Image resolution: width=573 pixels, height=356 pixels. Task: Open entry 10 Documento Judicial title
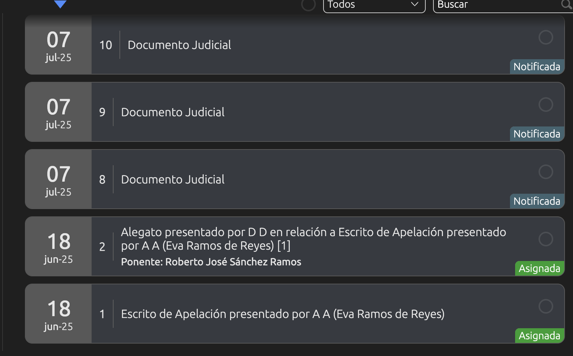tap(179, 45)
